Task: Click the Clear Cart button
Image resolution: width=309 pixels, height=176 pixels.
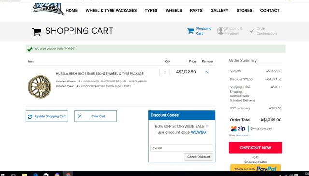Action: click(96, 116)
